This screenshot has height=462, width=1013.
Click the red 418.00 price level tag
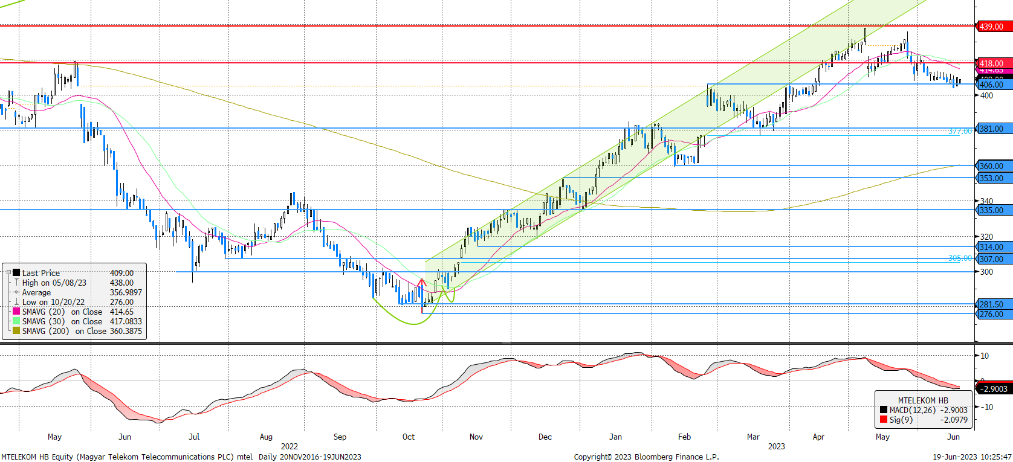(x=994, y=63)
